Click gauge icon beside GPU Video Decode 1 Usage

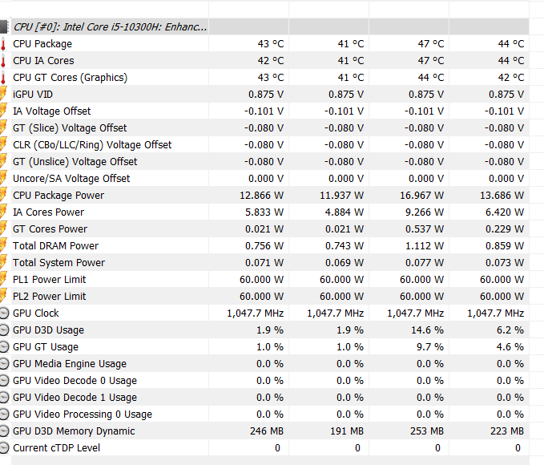[x=3, y=398]
